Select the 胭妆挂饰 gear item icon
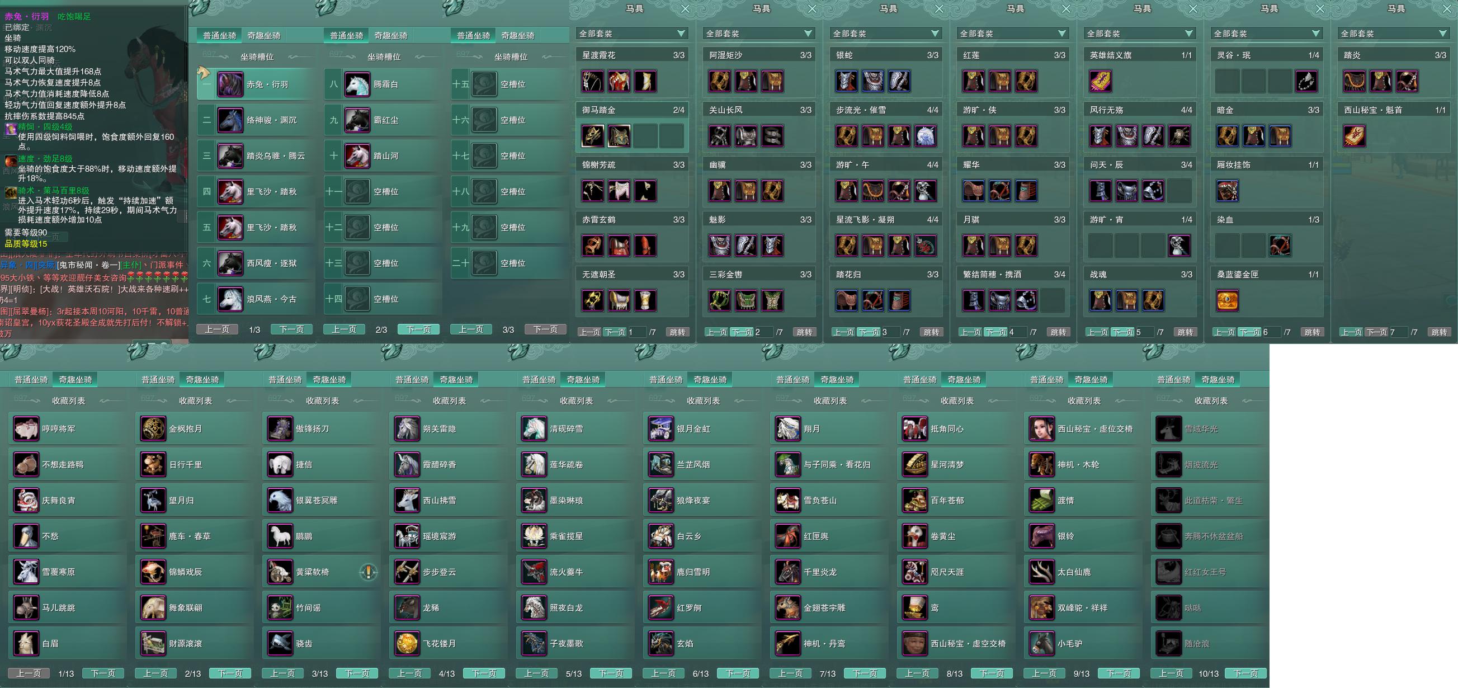Viewport: 1458px width, 688px height. tap(1227, 191)
